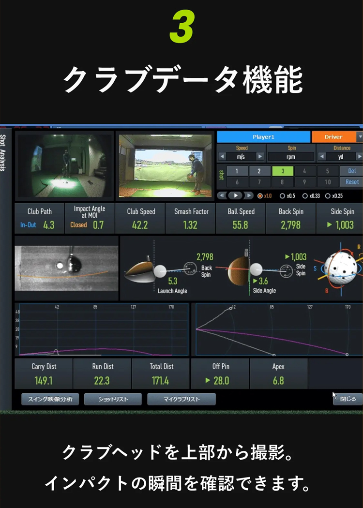Image resolution: width=363 pixels, height=508 pixels.
Task: Select shot number 10
Action: pyautogui.click(x=327, y=182)
